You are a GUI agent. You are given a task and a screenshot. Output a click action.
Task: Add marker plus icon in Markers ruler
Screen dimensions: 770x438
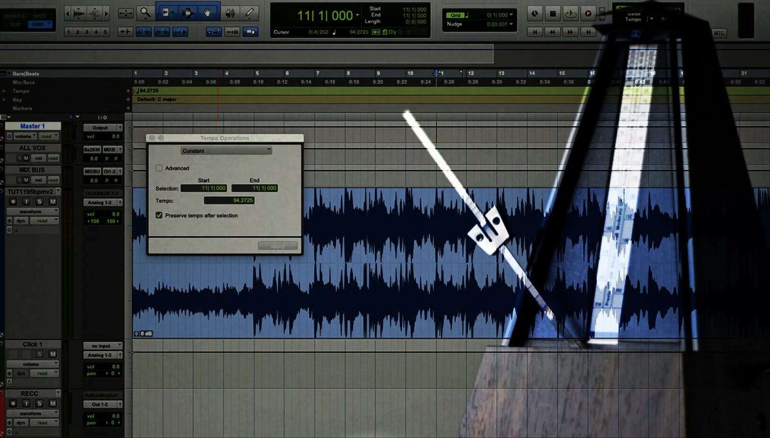[128, 108]
